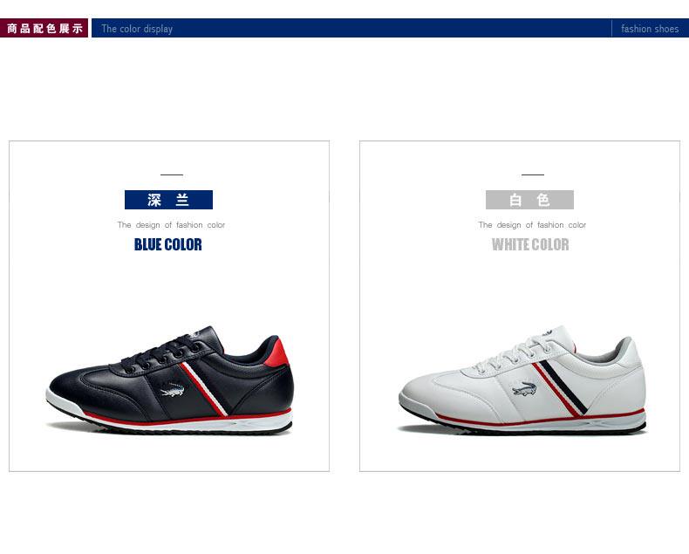Click the red heel tab on blue shoe

[277, 352]
